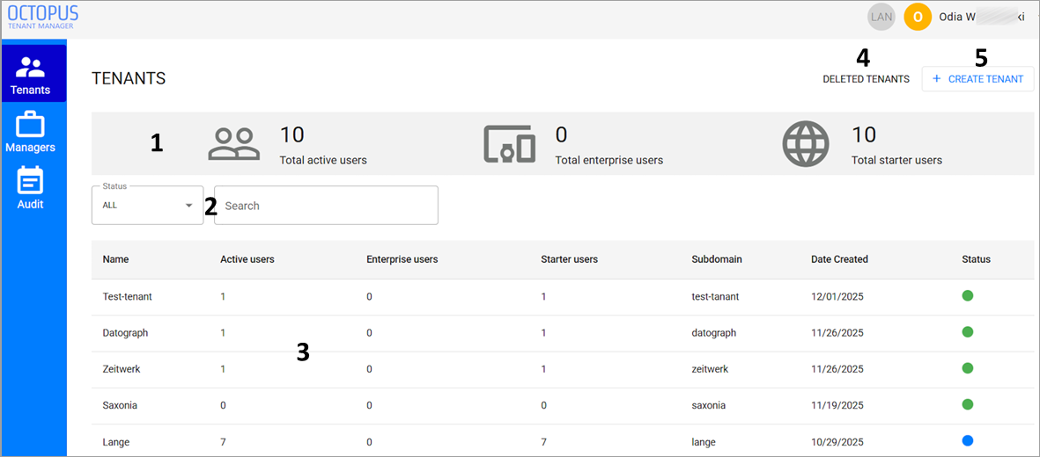The width and height of the screenshot is (1040, 457).
Task: Click the LAN indicator badge
Action: [881, 18]
